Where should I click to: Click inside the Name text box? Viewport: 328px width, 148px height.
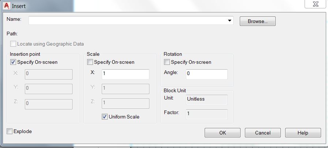128,20
